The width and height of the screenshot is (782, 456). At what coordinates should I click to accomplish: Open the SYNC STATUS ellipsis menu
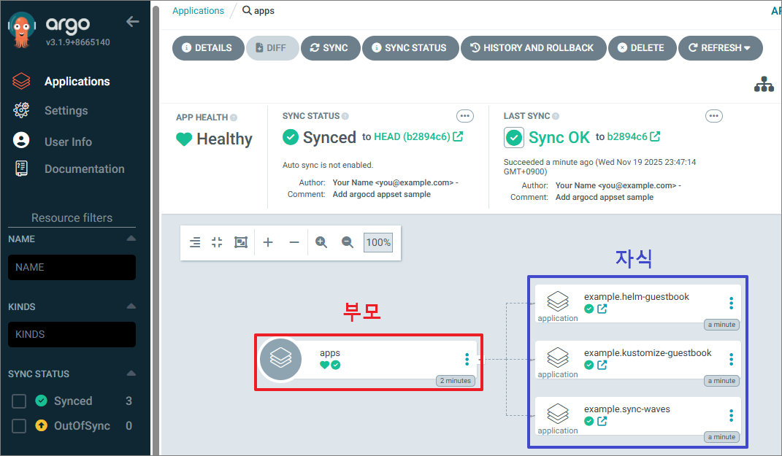pos(465,116)
